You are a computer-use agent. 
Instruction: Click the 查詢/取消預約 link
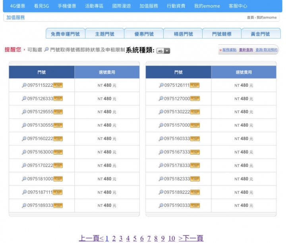tap(267, 50)
